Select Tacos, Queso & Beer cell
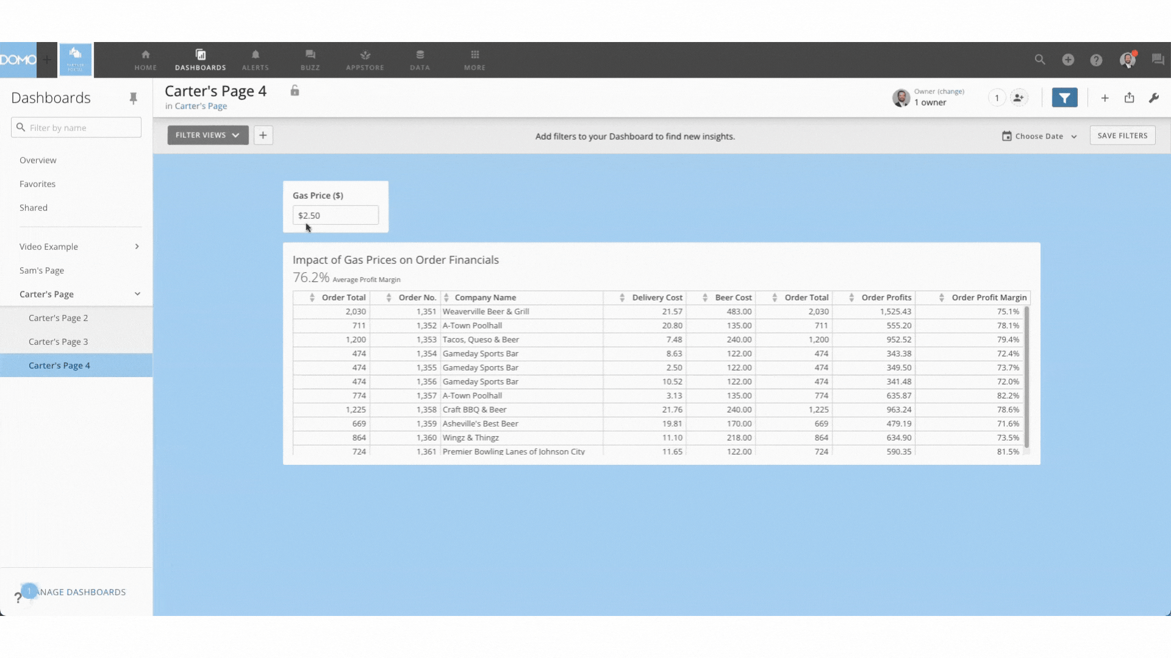1171x658 pixels. point(521,339)
